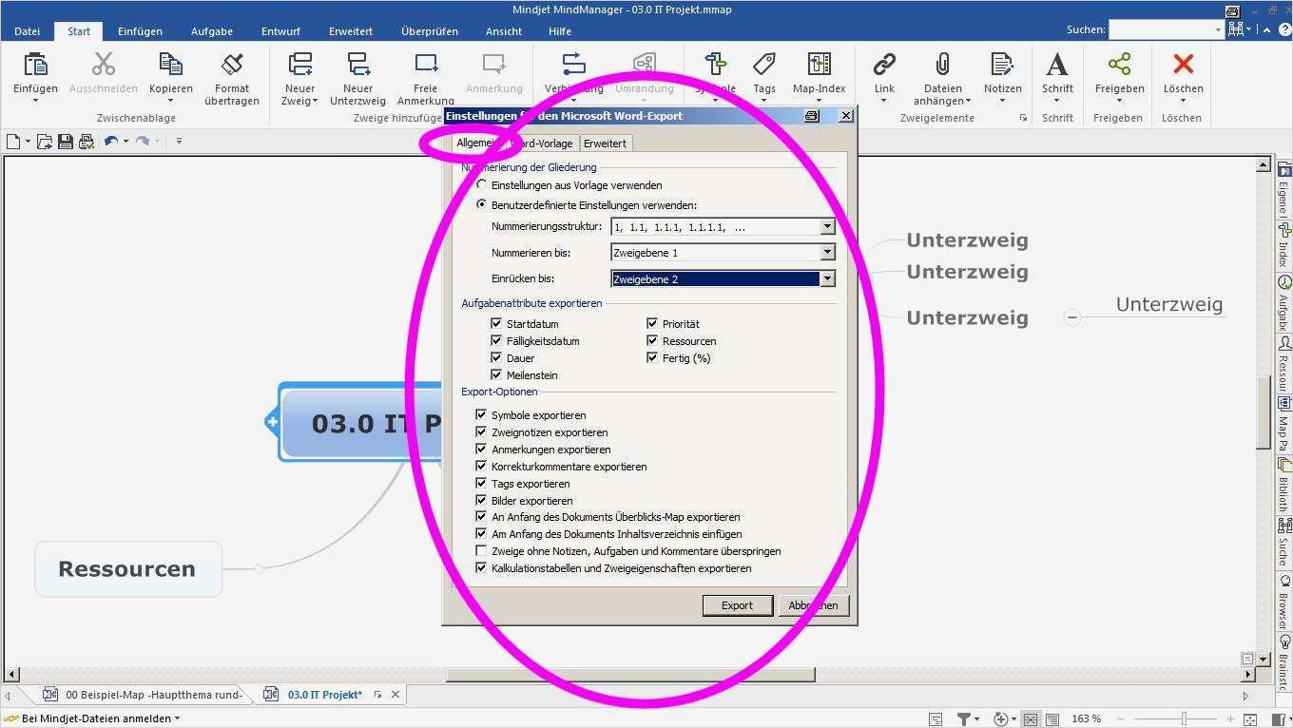1293x728 pixels.
Task: Click the zoom slider handle
Action: tap(1185, 719)
